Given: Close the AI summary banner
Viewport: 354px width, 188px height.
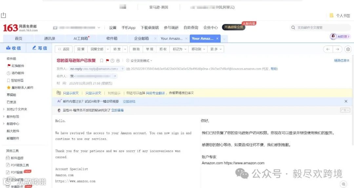Looking at the screenshot, I should point(346,101).
